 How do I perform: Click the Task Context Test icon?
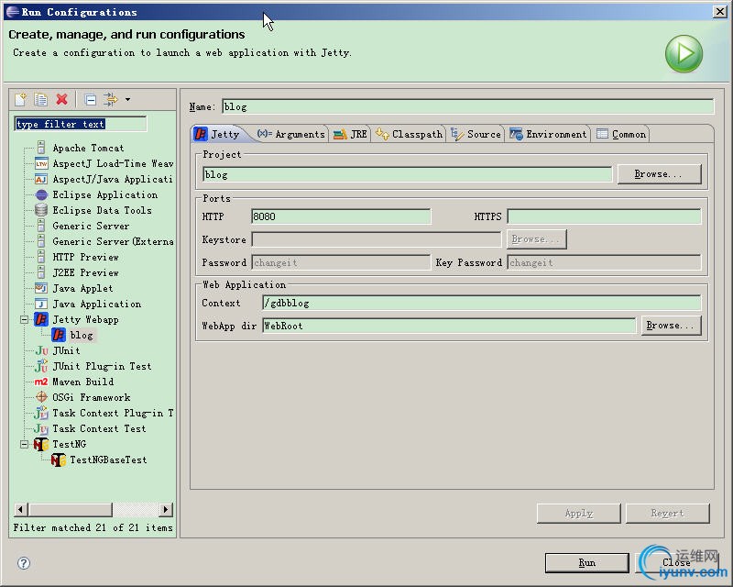[41, 428]
